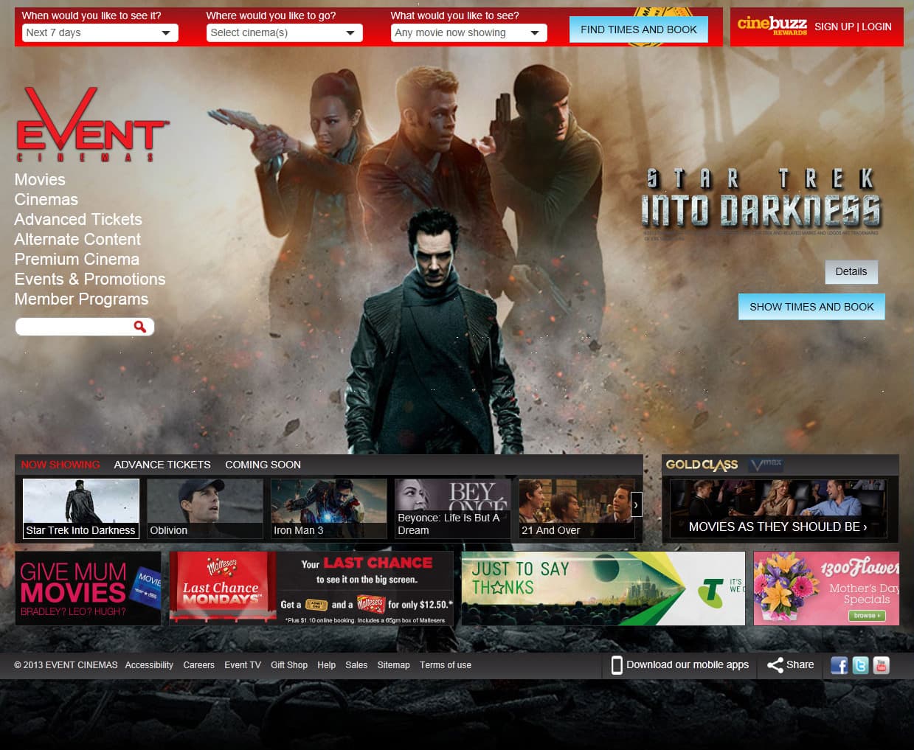Screen dimensions: 914x750
Task: Click the Share icon in the footer
Action: click(x=774, y=664)
